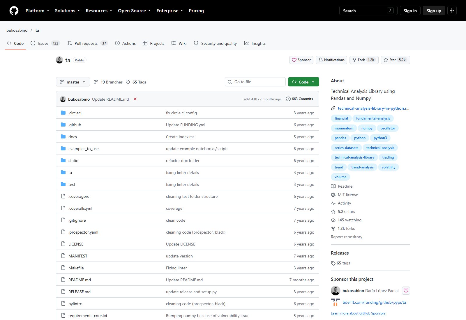
Task: Click the link icon next to the website URL
Action: [333, 108]
